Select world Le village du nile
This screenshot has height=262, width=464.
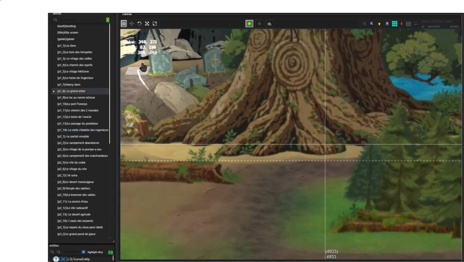tap(81, 169)
